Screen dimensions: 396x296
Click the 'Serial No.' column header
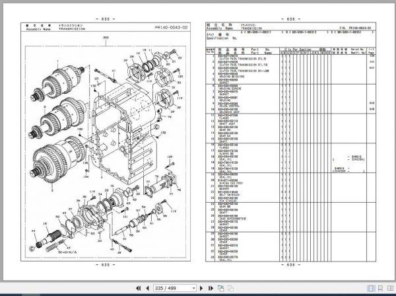click(x=358, y=50)
